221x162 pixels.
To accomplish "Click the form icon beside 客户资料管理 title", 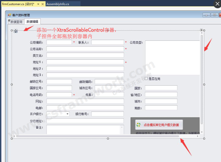I will (9, 15).
